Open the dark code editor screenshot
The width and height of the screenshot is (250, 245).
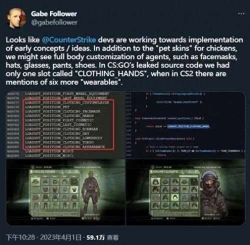[x=185, y=125]
